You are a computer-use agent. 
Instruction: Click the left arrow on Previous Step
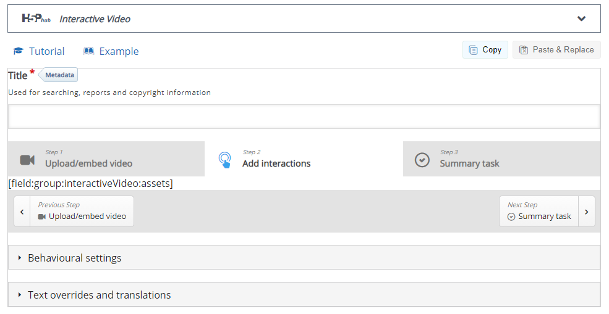[x=22, y=212]
